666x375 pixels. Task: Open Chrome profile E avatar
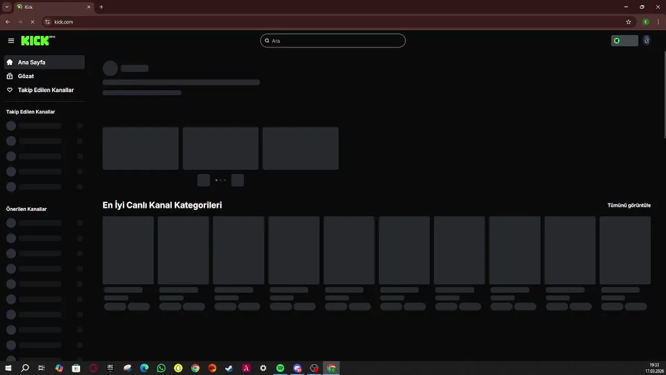(x=646, y=22)
